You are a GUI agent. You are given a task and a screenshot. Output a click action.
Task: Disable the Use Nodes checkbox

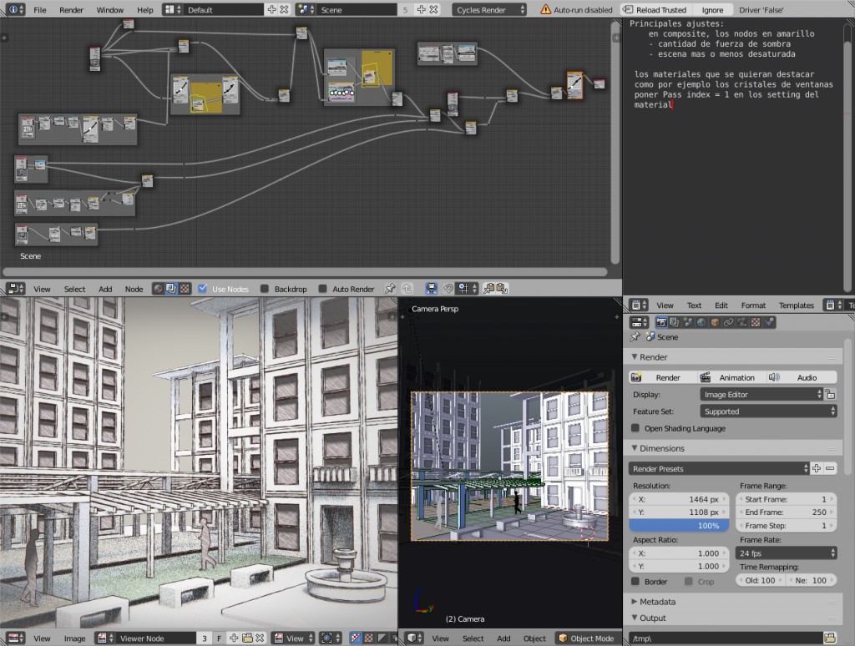pyautogui.click(x=203, y=289)
